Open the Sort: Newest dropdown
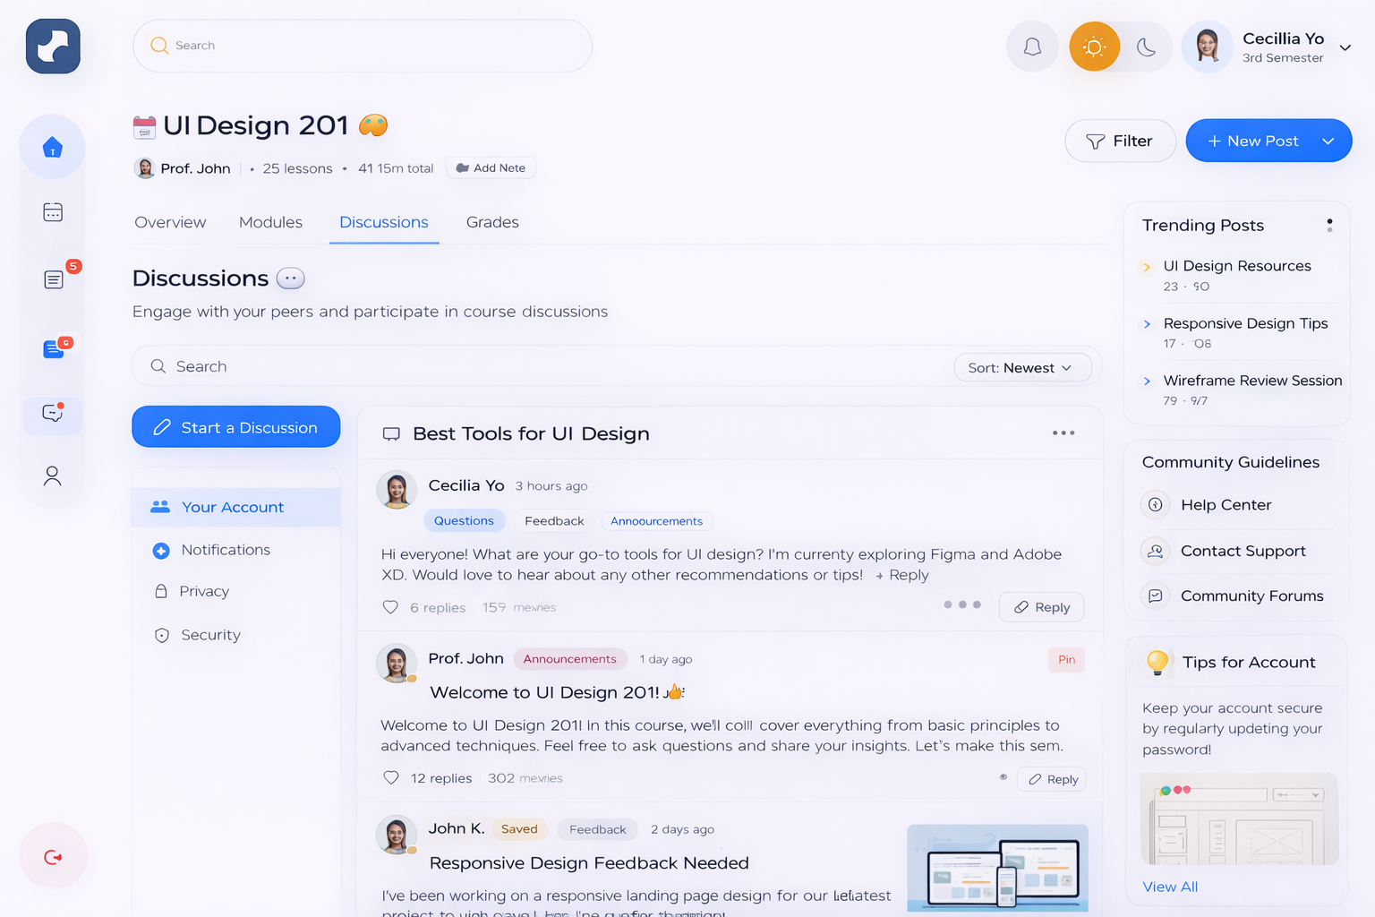 pyautogui.click(x=1021, y=368)
